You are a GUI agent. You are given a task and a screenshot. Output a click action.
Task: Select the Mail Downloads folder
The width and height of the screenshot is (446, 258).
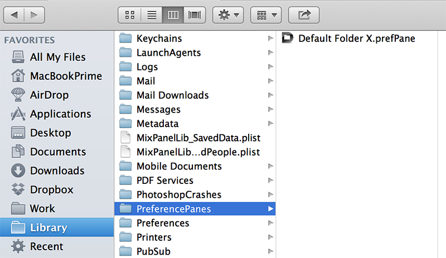195,95
